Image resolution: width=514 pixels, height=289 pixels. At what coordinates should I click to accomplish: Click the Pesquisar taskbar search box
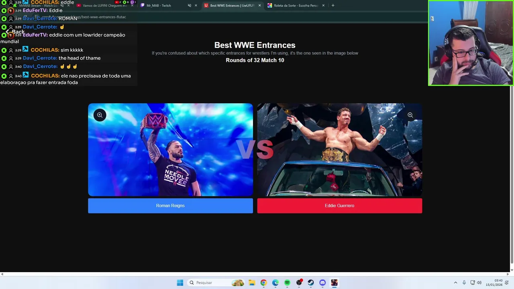click(x=216, y=283)
